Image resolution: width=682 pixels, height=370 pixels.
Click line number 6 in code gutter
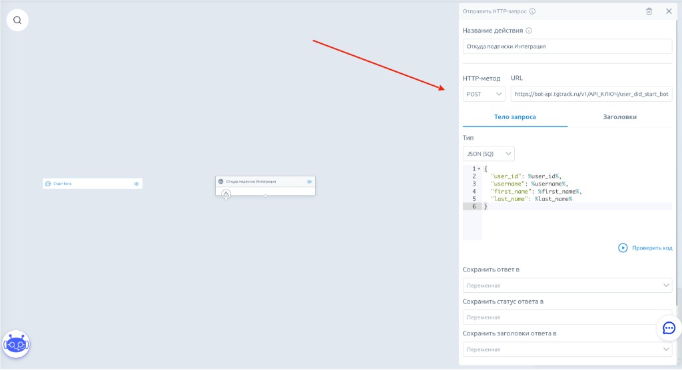tap(474, 206)
